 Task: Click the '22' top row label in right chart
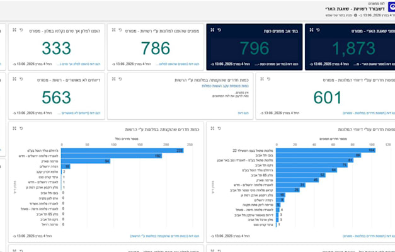tap(253, 151)
